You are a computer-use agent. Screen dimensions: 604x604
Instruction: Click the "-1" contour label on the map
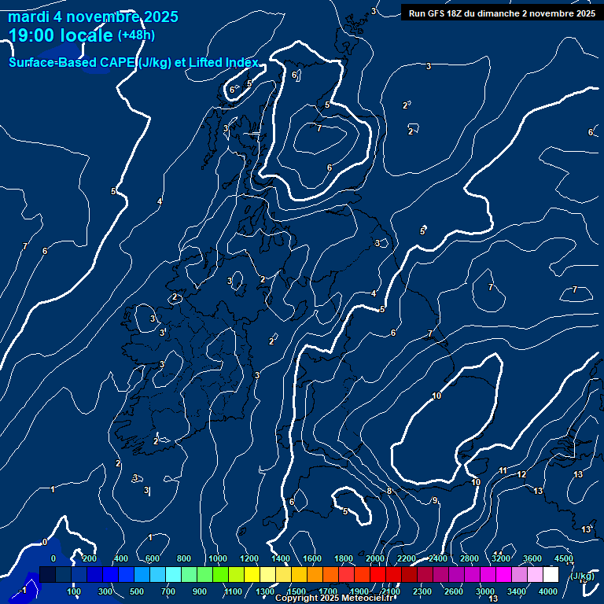point(23,590)
